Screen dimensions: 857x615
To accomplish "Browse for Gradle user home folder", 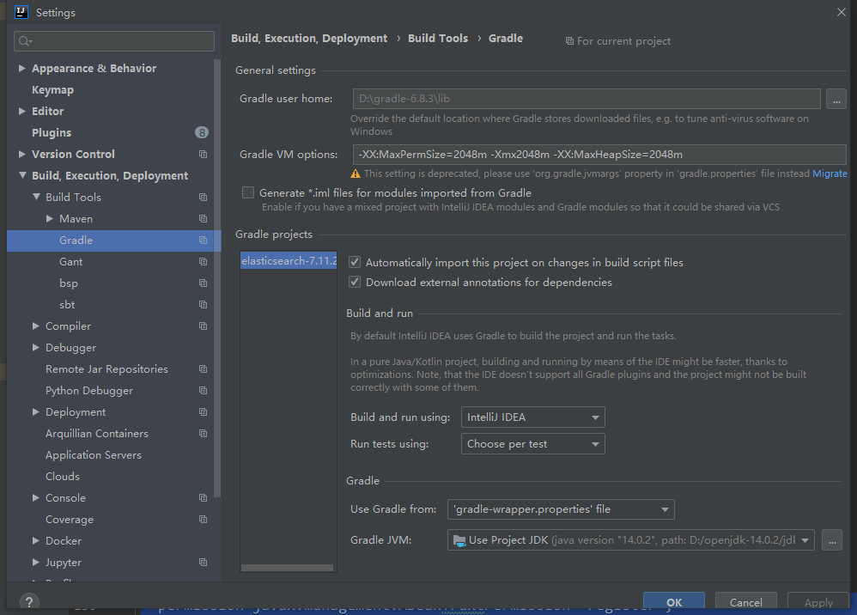I will [x=836, y=99].
